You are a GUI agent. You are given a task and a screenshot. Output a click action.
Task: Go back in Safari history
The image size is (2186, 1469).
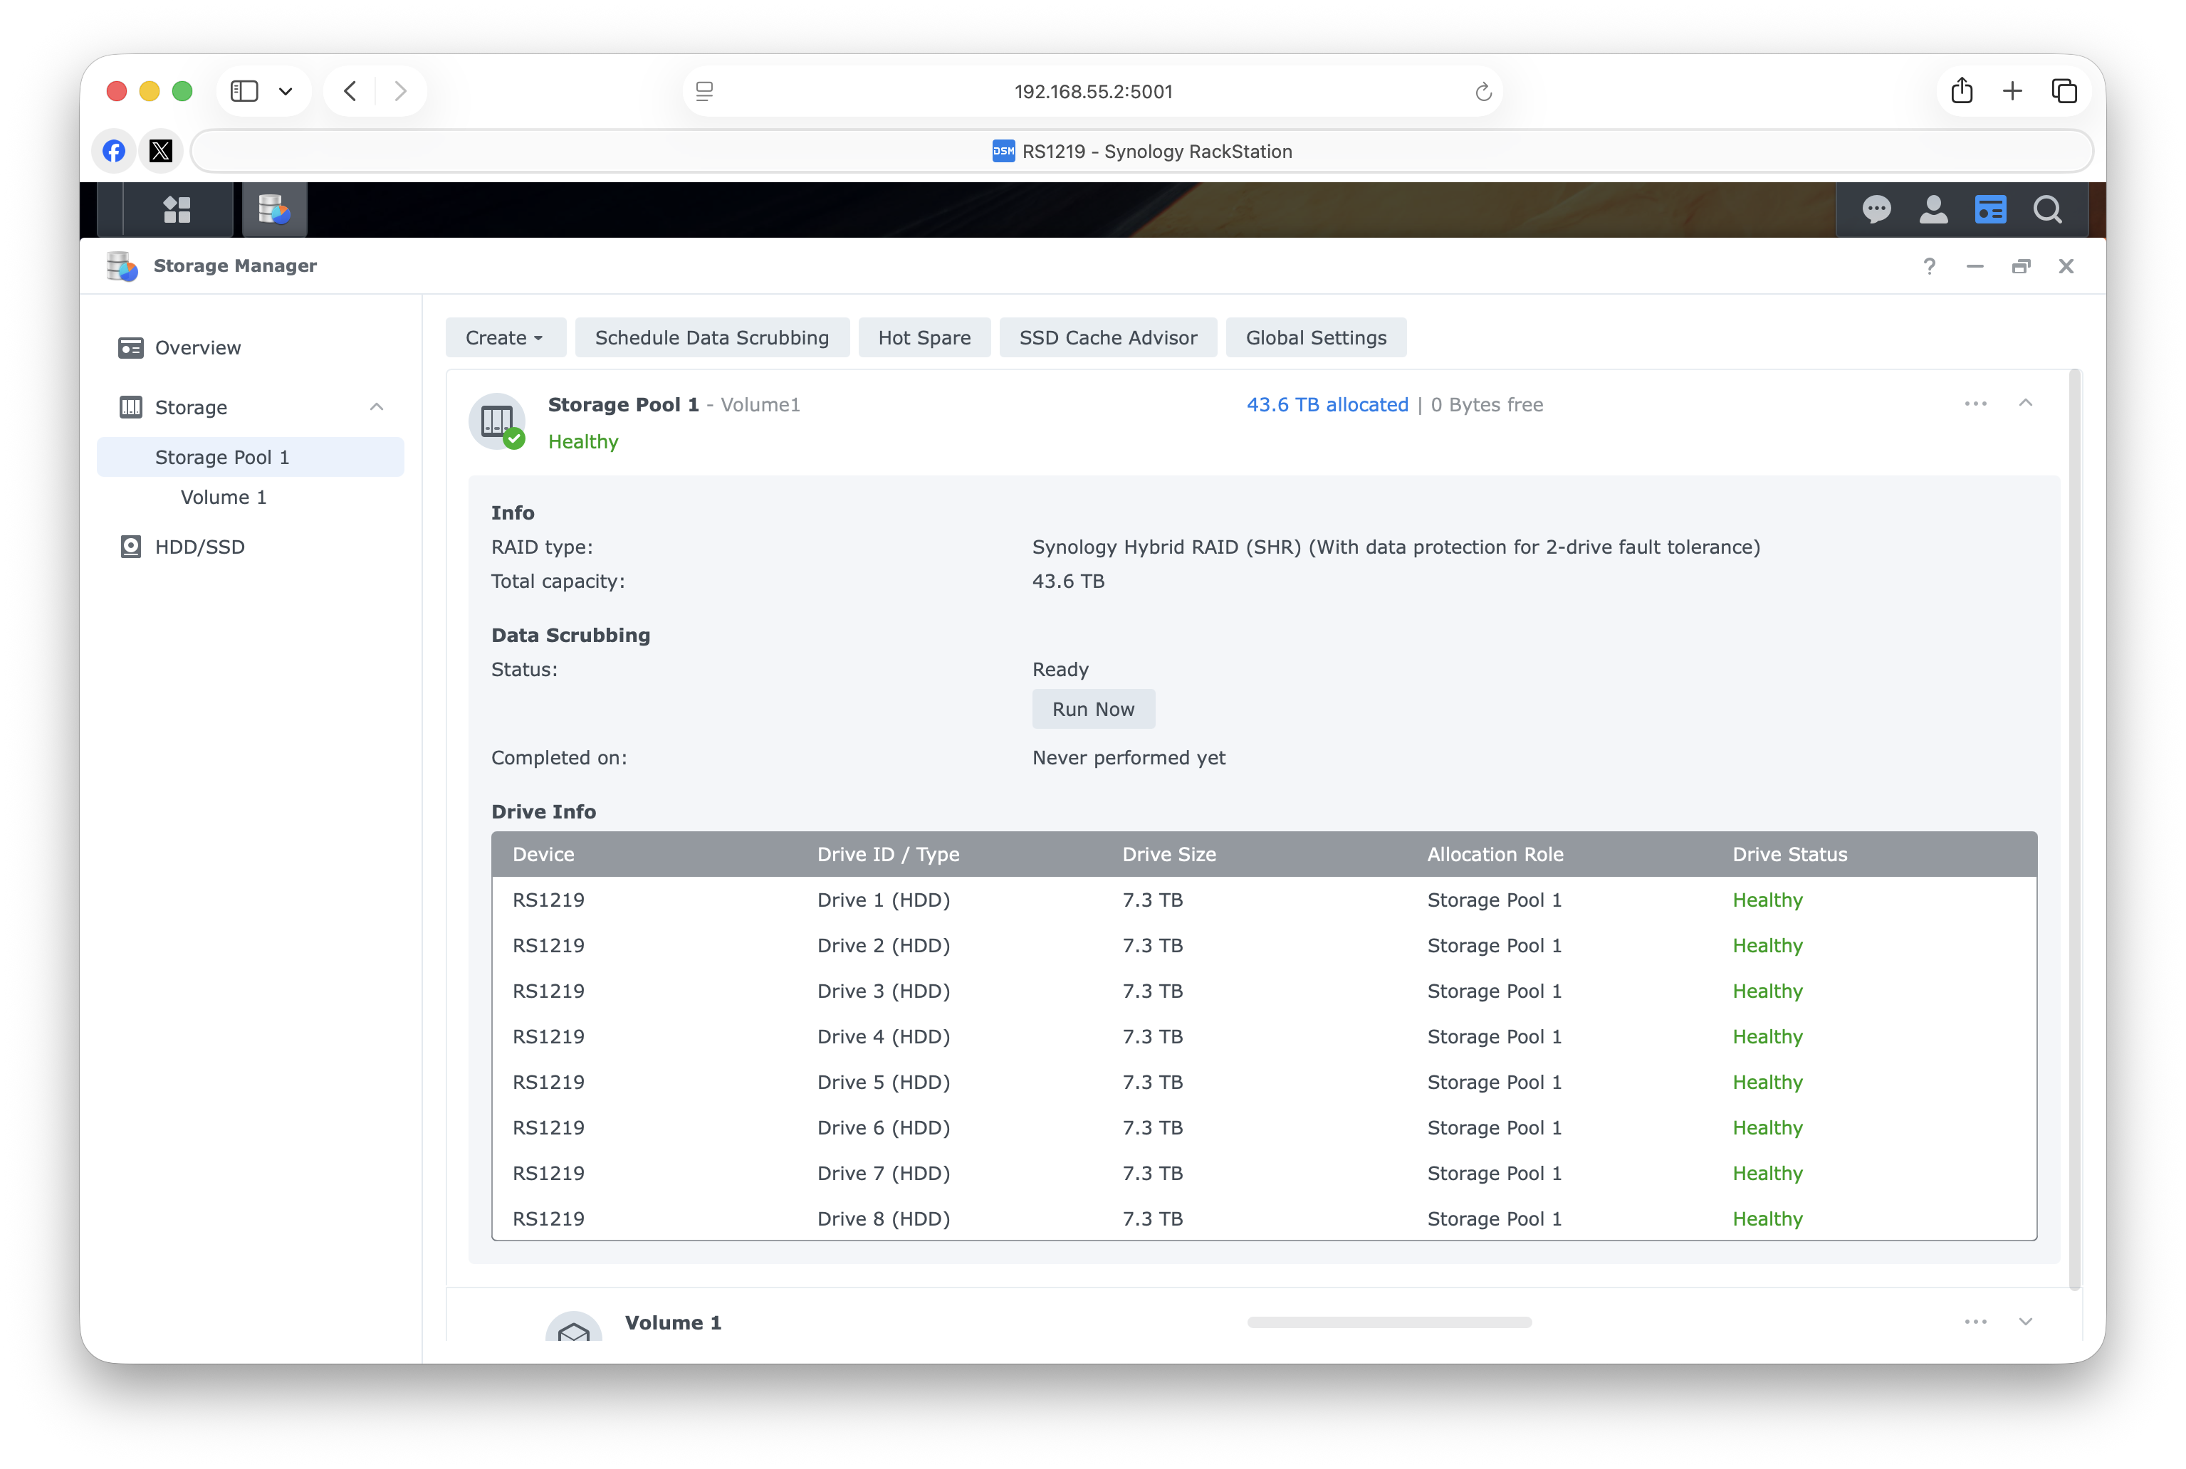[x=350, y=91]
